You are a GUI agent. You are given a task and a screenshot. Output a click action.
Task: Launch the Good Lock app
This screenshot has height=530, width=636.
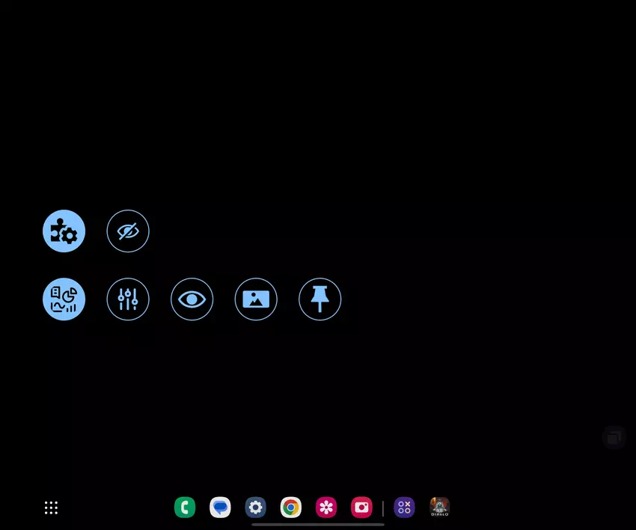[x=404, y=508]
